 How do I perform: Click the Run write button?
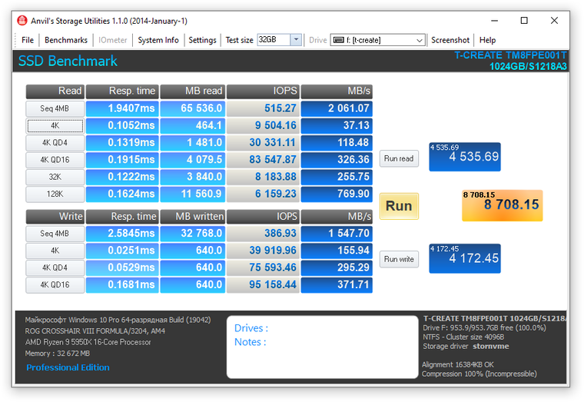coord(399,259)
